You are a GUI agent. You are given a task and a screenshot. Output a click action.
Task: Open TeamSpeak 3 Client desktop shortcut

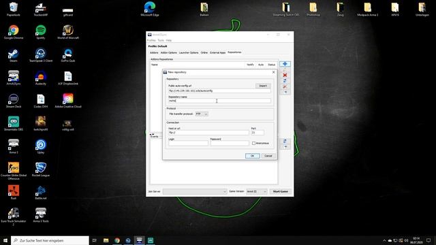point(41,55)
